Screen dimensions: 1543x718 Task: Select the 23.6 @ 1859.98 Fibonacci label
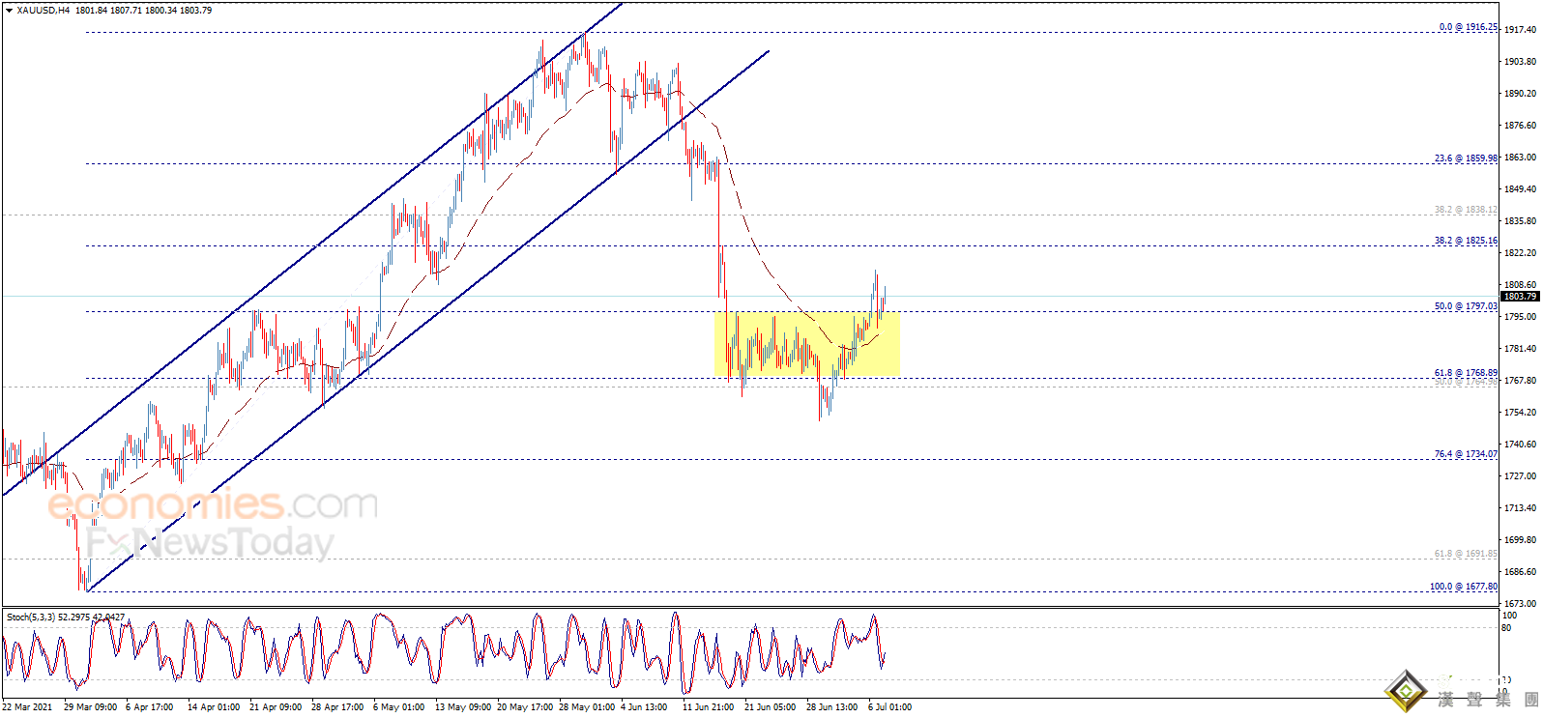coord(1466,158)
